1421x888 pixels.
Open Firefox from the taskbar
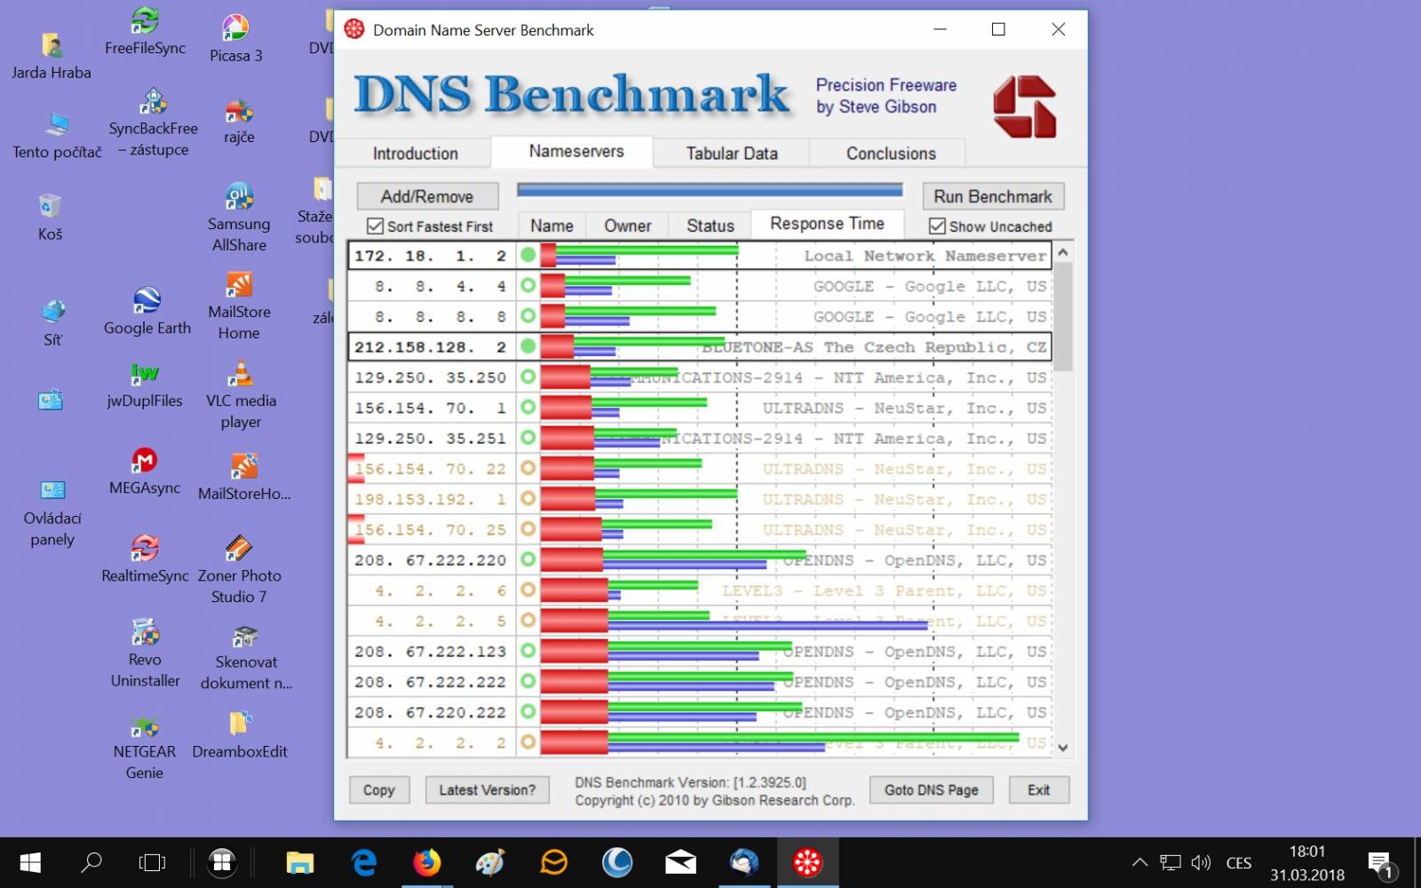[427, 862]
